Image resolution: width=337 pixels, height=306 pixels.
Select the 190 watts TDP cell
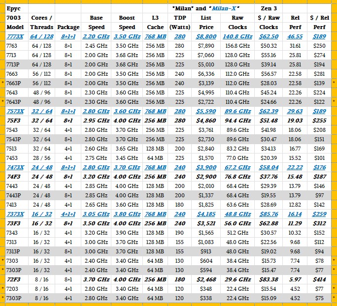179,233
